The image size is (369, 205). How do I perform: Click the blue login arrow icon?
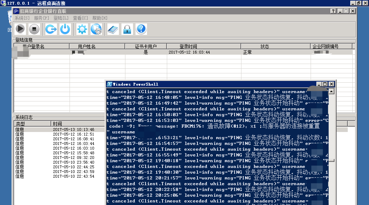(51, 29)
